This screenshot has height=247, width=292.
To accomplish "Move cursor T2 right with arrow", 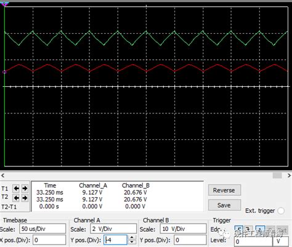I will (x=25, y=198).
